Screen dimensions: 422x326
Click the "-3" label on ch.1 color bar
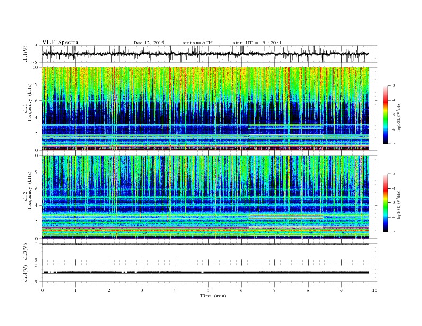tap(393, 86)
